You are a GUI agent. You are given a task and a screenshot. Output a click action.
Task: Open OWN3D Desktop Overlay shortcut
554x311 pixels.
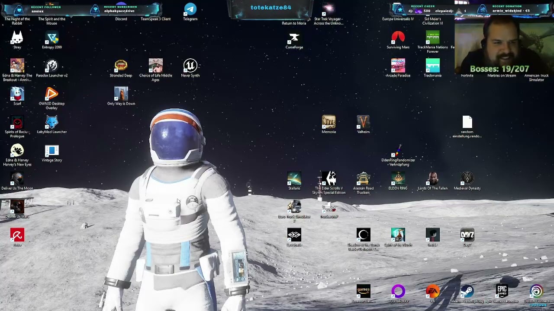coord(52,94)
